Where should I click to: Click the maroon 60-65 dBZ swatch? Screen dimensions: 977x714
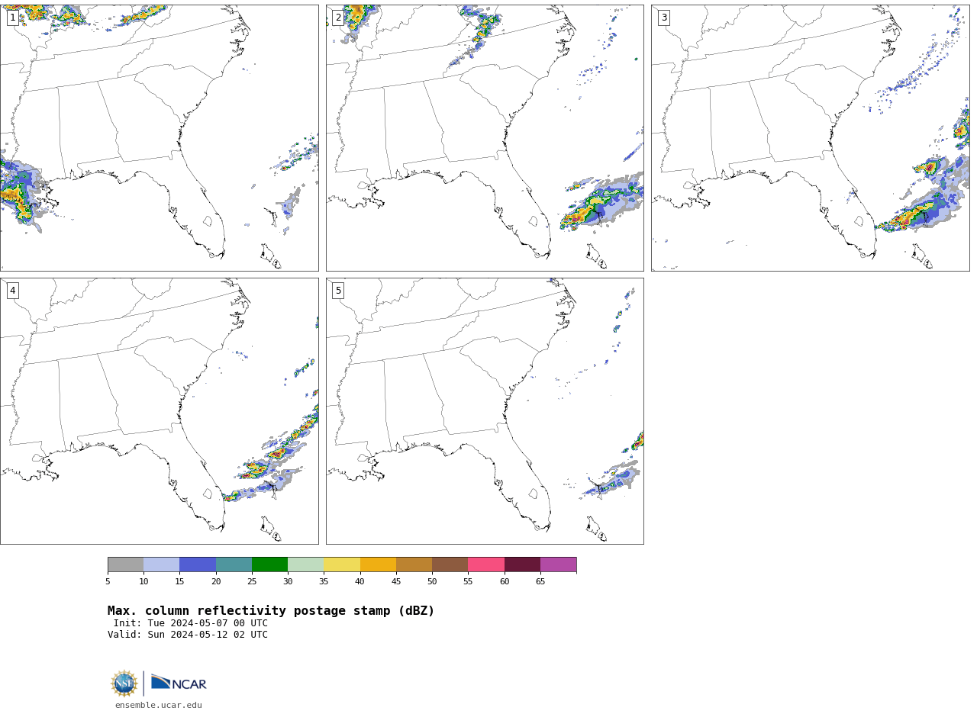522,564
